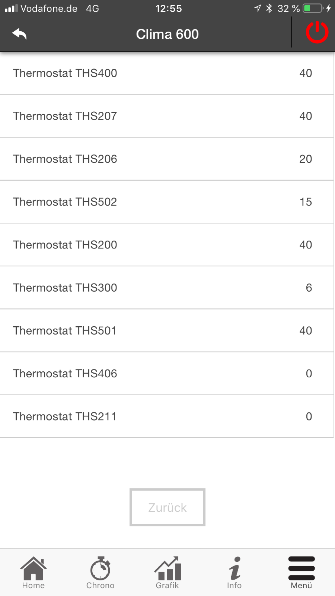This screenshot has width=335, height=596.
Task: Tap the battery indicator in status bar
Action: (x=313, y=8)
